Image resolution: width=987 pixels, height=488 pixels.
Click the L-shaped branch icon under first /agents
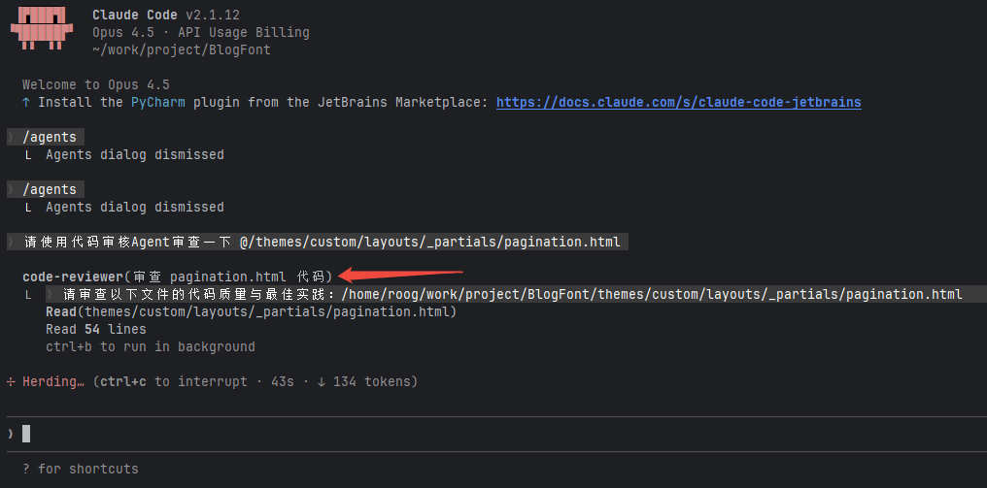click(x=29, y=155)
